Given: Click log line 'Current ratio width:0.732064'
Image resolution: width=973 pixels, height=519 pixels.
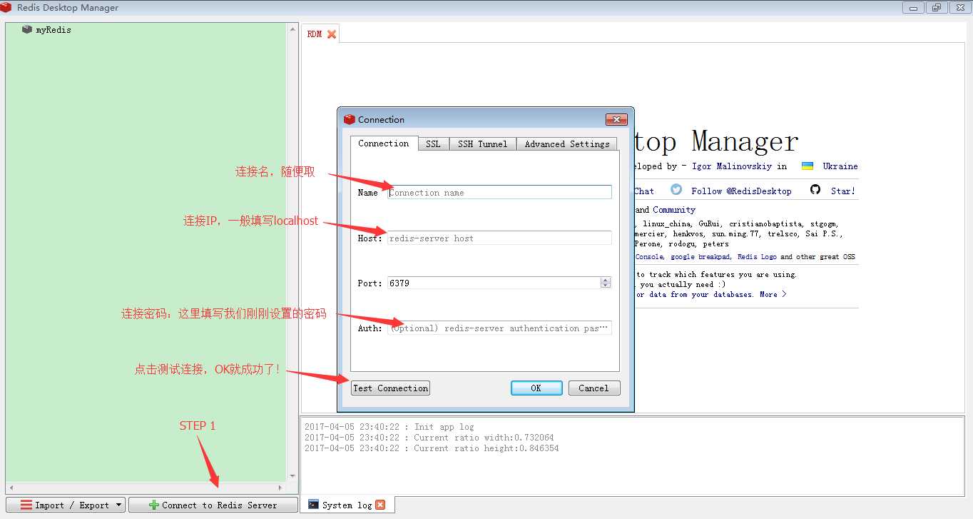Looking at the screenshot, I should tap(429, 438).
